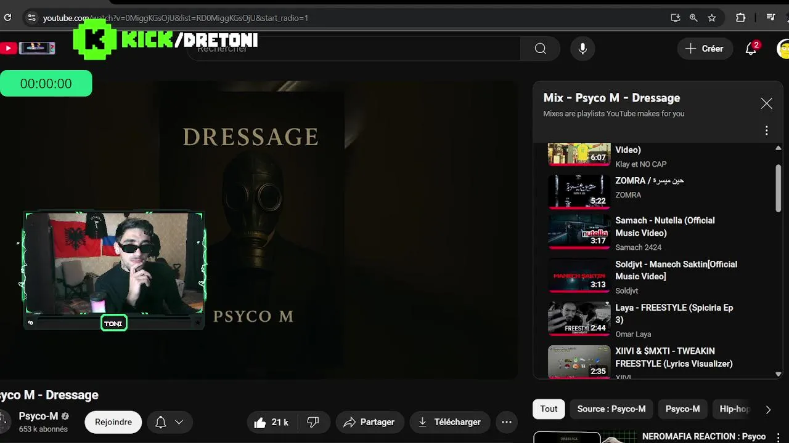Screen dimensions: 789x443
Task: Open the zoom magnifier icon in the address bar
Action: 693,18
